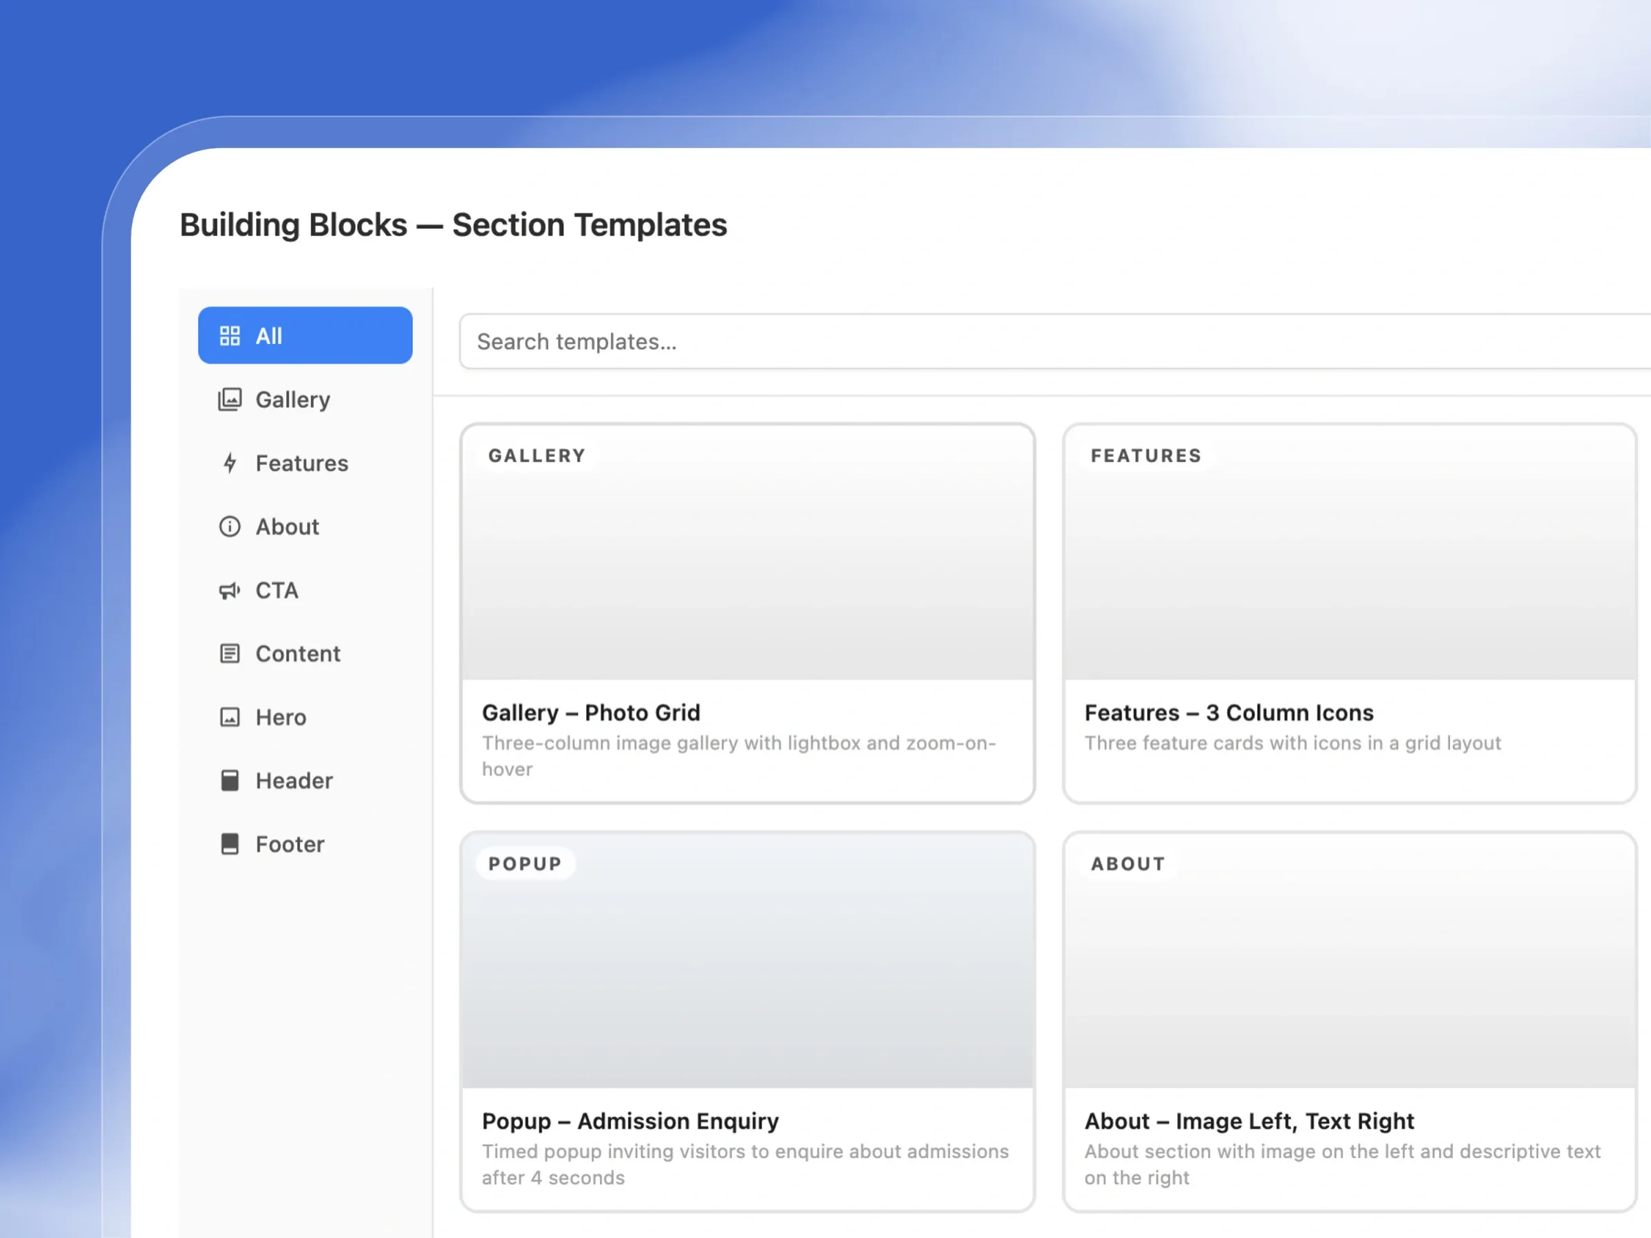Show CTA section templates
The image size is (1651, 1238).
[x=305, y=590]
